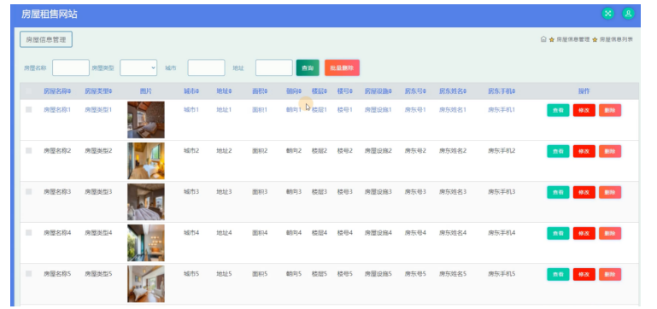Delete 房屋名称4 with 删除 button
The height and width of the screenshot is (309, 657).
tap(610, 233)
